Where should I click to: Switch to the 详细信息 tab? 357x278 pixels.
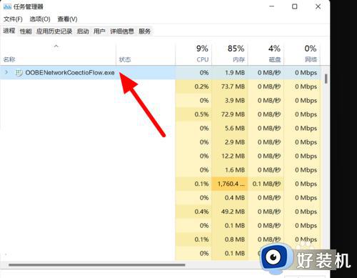(x=122, y=31)
